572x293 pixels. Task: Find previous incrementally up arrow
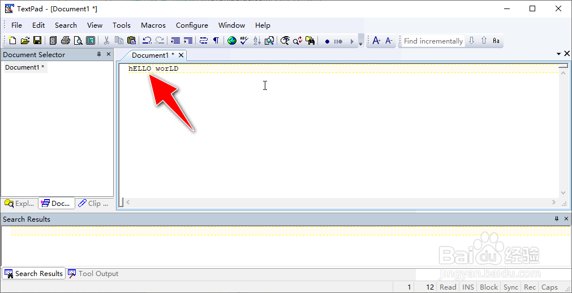point(484,41)
